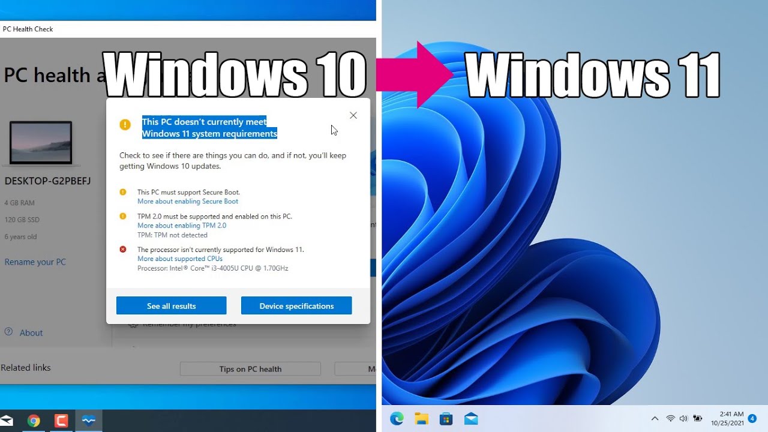Open Google Chrome from the Windows 10 taskbar
768x432 pixels.
pyautogui.click(x=34, y=421)
